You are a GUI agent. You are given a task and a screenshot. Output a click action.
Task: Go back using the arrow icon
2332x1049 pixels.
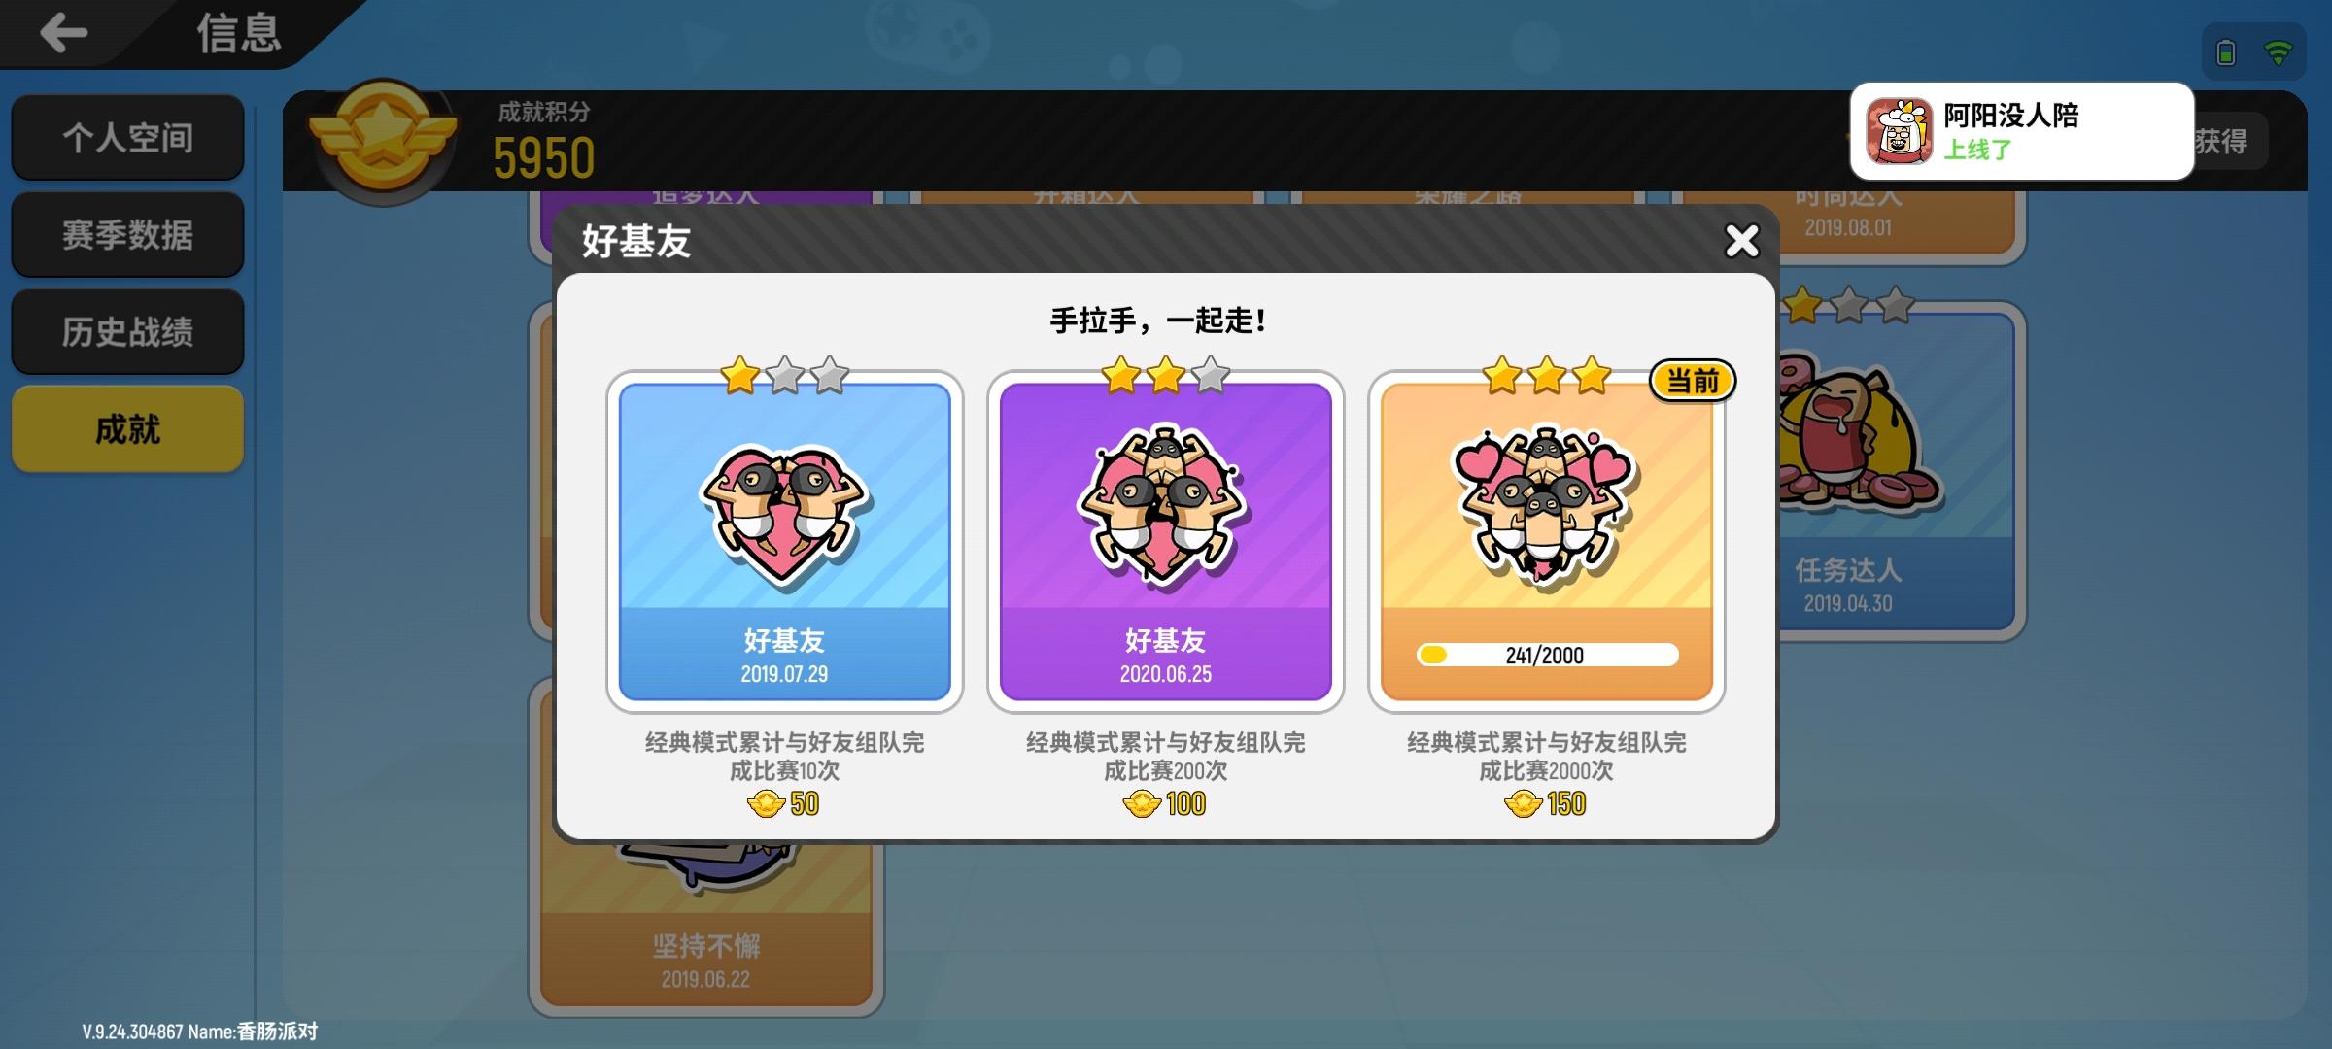(64, 33)
